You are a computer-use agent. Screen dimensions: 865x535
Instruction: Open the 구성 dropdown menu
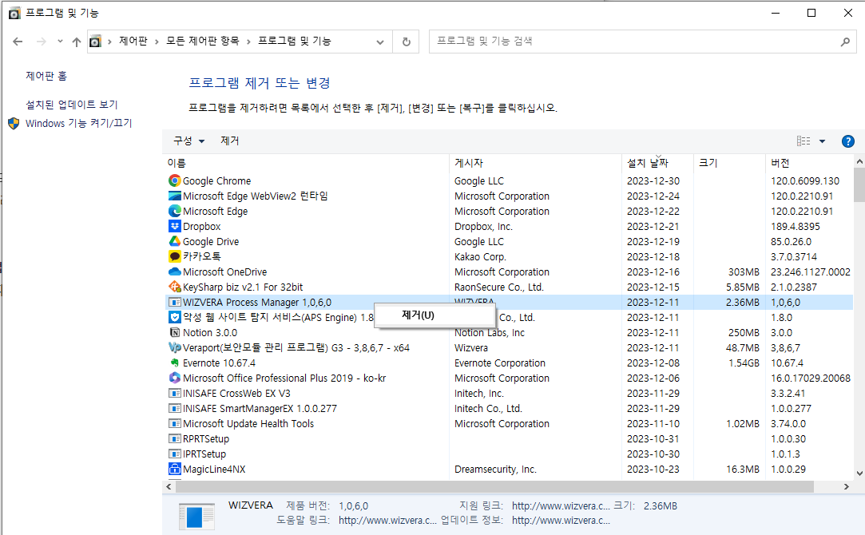[189, 141]
